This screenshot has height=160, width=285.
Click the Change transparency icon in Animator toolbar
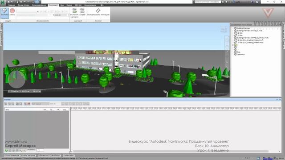tap(21, 104)
